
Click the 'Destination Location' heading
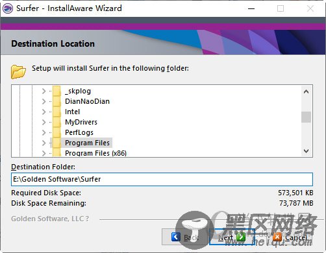coord(53,43)
